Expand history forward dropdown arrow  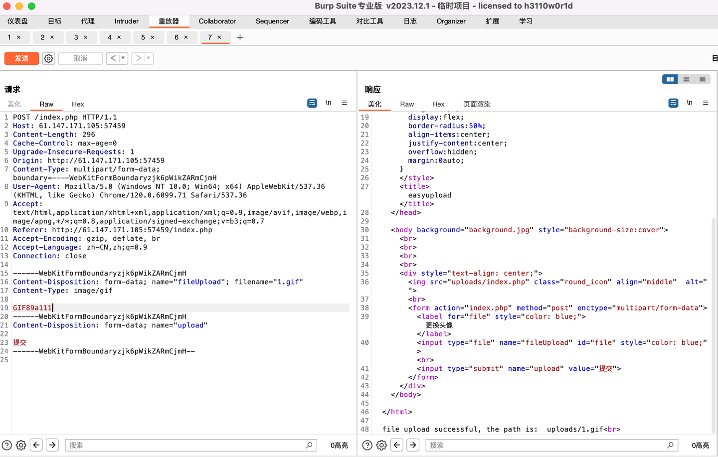tap(148, 58)
